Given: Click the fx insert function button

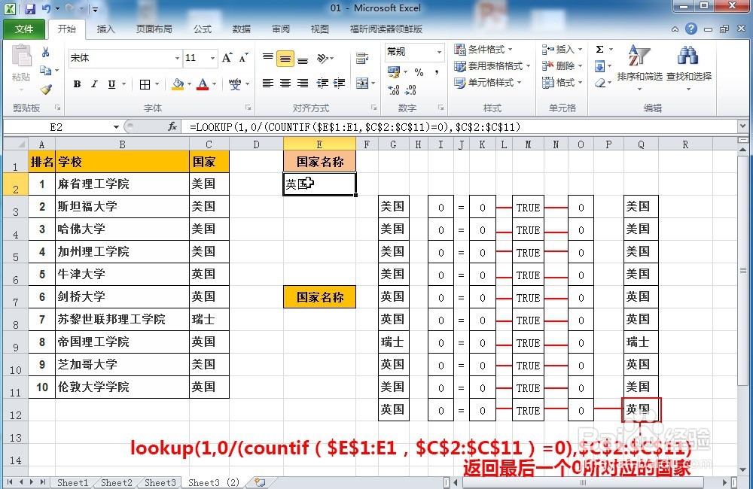Looking at the screenshot, I should (x=172, y=126).
